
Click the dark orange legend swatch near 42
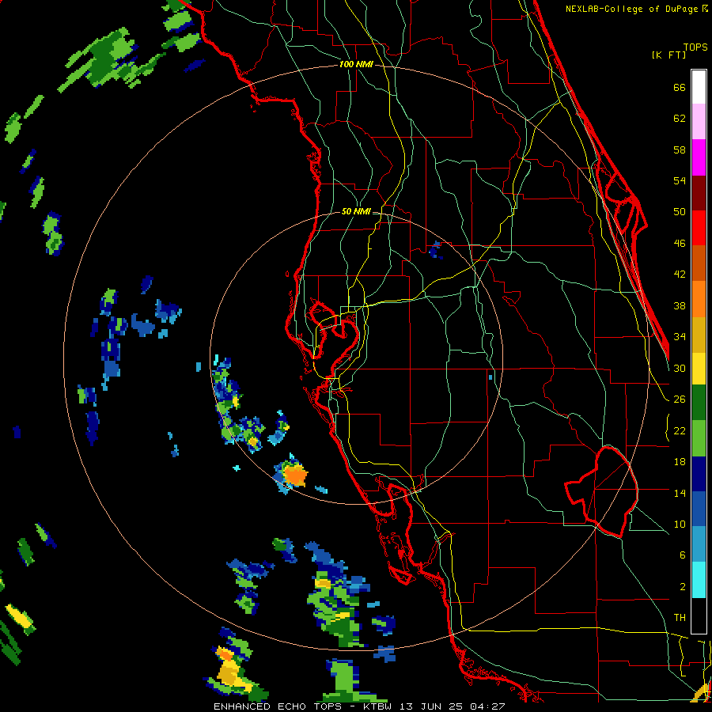(699, 263)
